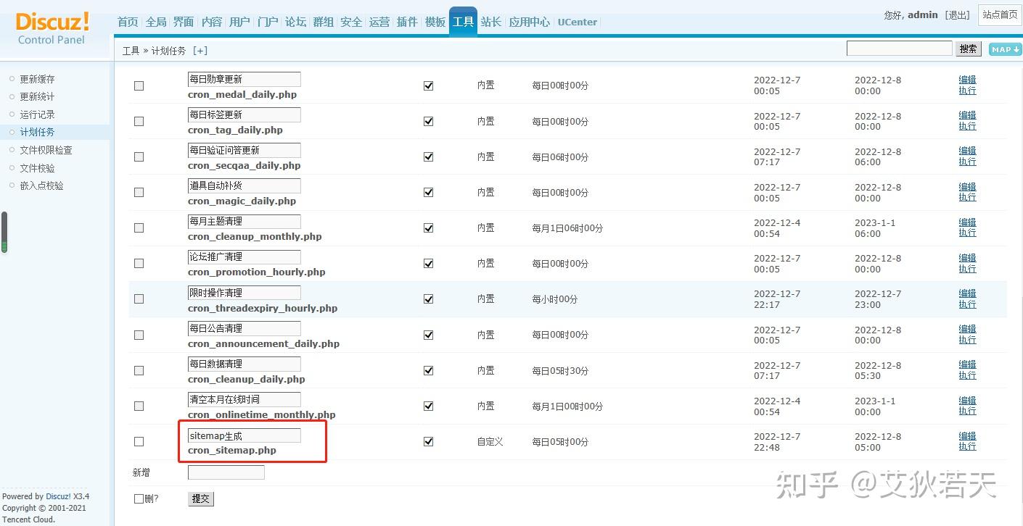Image resolution: width=1023 pixels, height=526 pixels.
Task: Toggle the 删? select-all checkbox
Action: pos(139,498)
